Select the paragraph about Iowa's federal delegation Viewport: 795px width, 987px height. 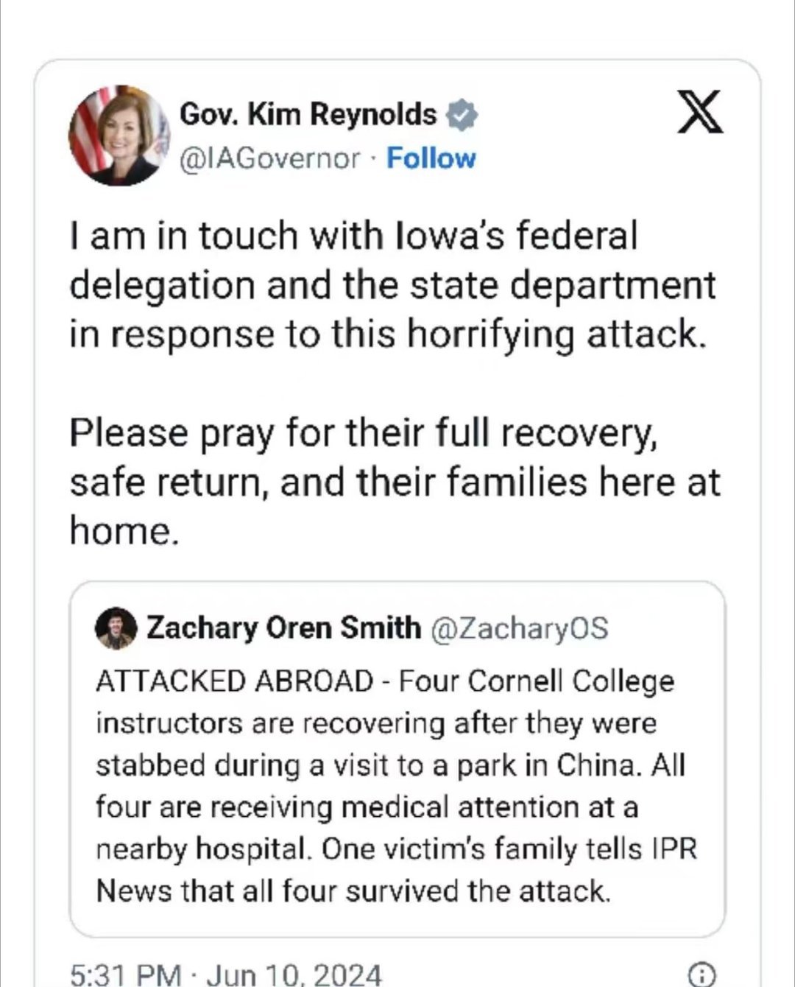(394, 285)
